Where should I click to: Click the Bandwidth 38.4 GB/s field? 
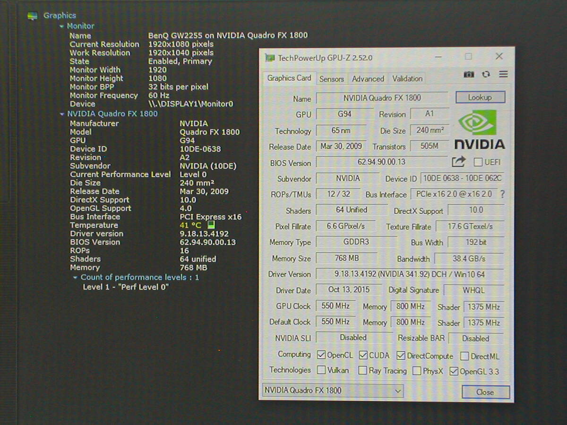(469, 259)
